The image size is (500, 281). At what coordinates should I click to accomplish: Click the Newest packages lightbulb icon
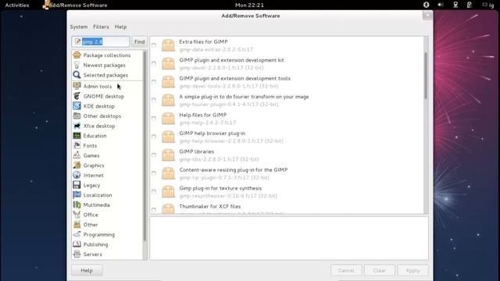coord(77,65)
